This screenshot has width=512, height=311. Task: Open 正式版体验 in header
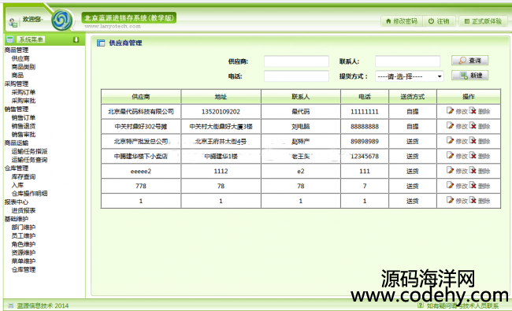[x=483, y=21]
